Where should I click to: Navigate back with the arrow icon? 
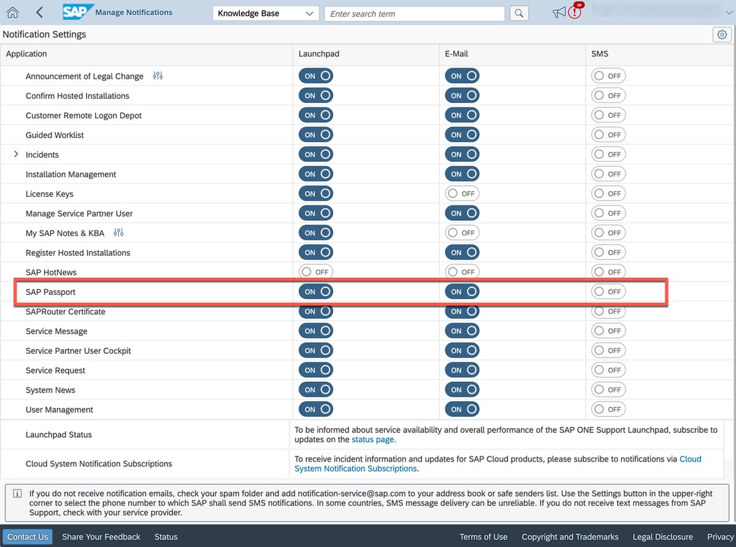[40, 12]
